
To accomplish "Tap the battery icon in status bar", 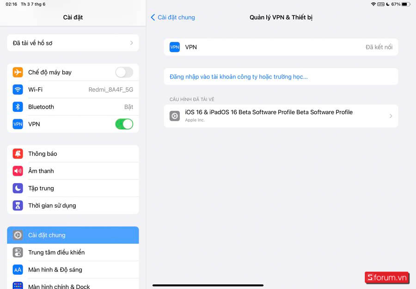I will tap(406, 4).
